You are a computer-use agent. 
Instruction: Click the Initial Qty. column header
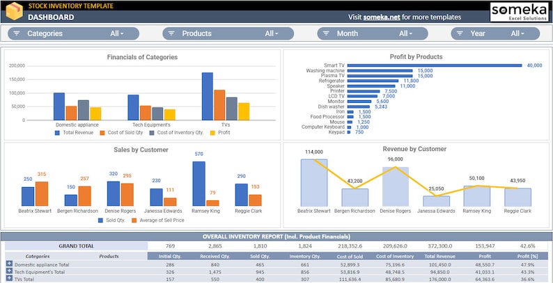point(171,257)
